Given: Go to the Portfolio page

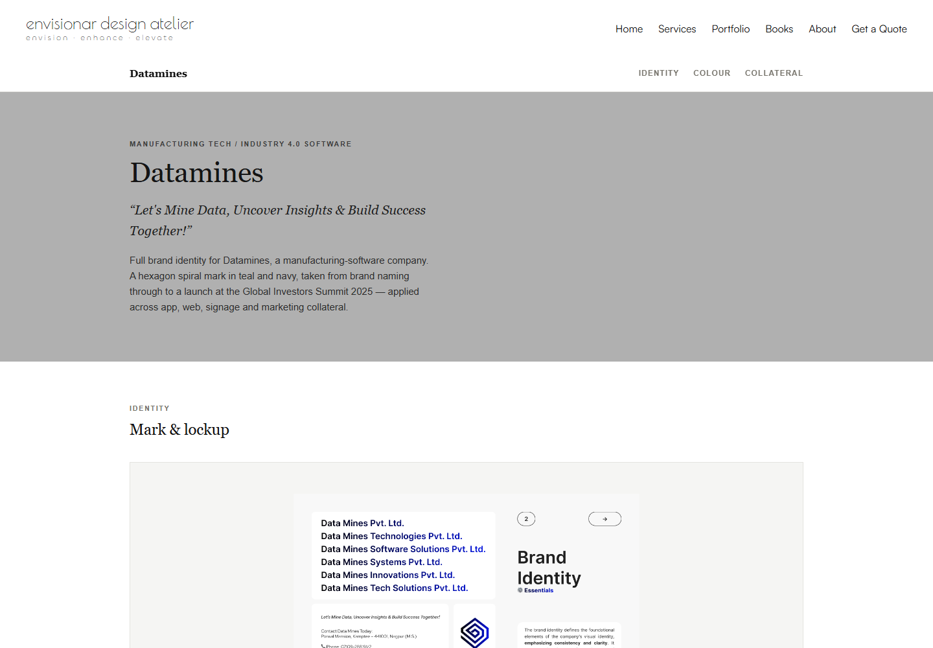Looking at the screenshot, I should [731, 29].
